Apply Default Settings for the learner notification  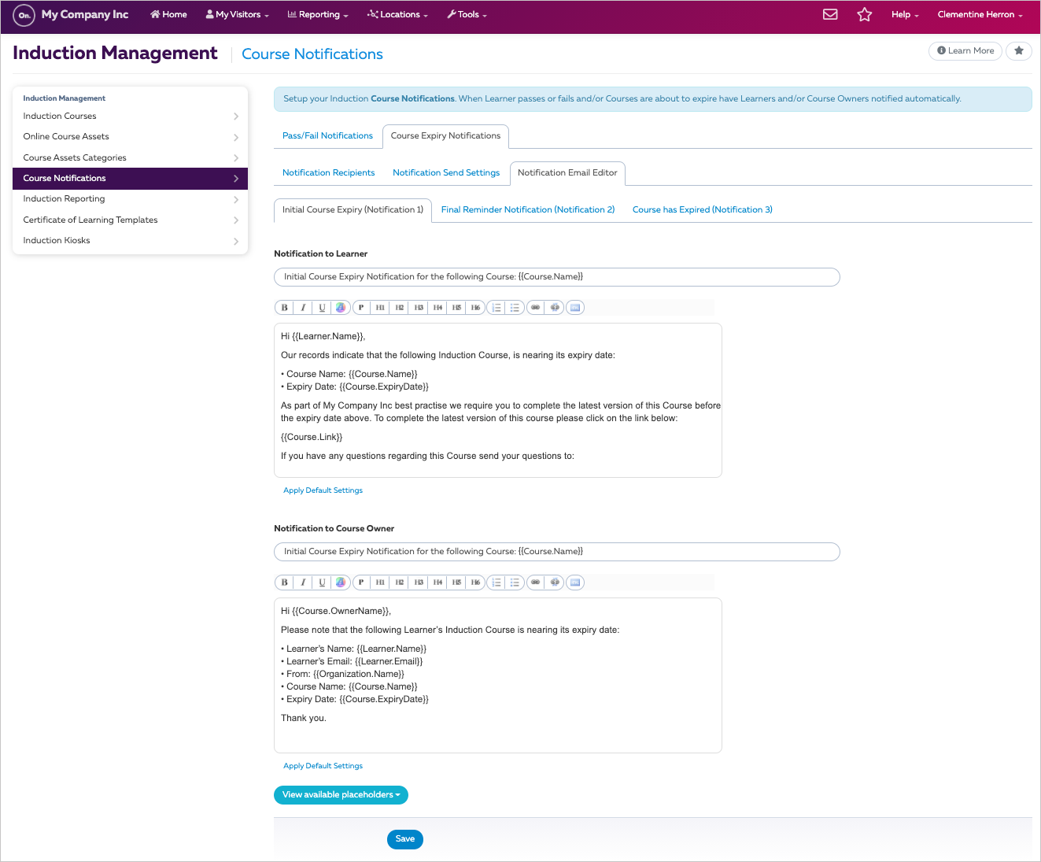point(323,490)
